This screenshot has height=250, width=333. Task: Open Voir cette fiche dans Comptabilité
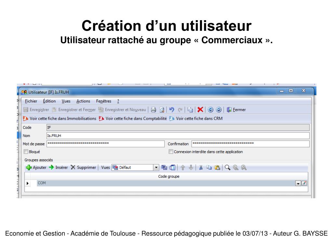tap(133, 118)
